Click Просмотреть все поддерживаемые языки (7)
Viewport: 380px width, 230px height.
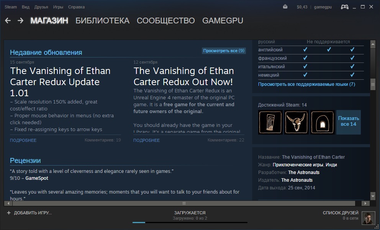coord(306,84)
